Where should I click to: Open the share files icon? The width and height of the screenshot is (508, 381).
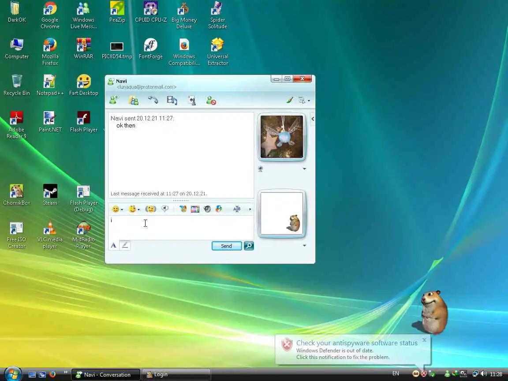coord(134,101)
